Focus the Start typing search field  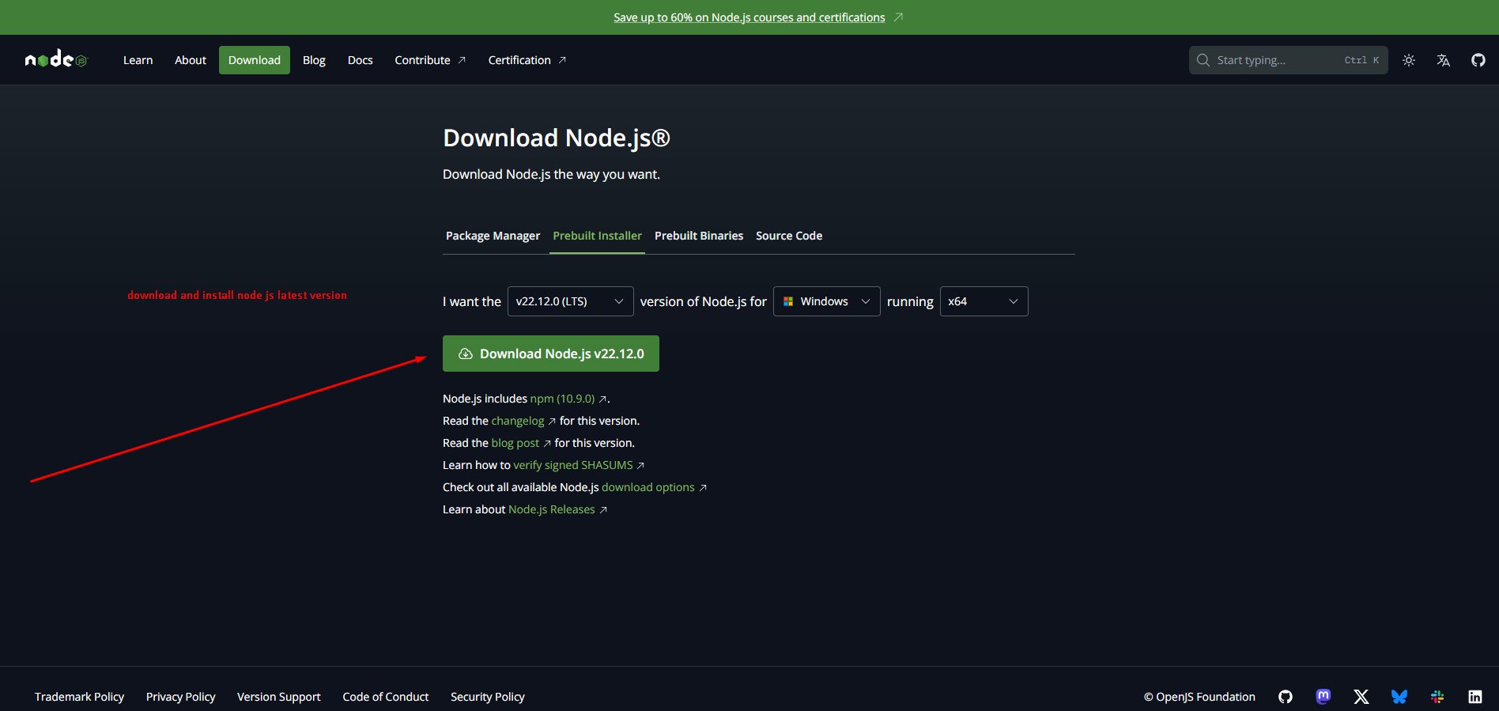pos(1289,60)
